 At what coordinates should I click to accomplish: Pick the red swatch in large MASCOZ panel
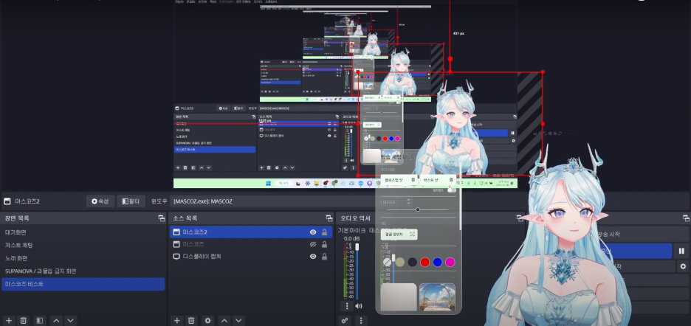click(424, 262)
